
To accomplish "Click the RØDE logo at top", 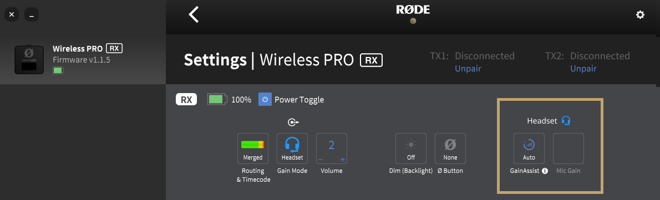I will [x=413, y=9].
